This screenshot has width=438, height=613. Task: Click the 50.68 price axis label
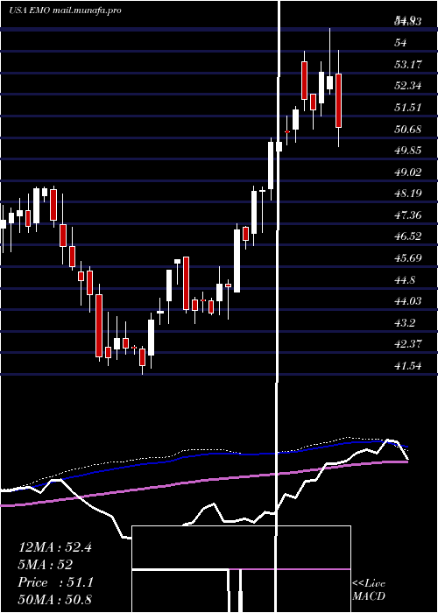[408, 130]
